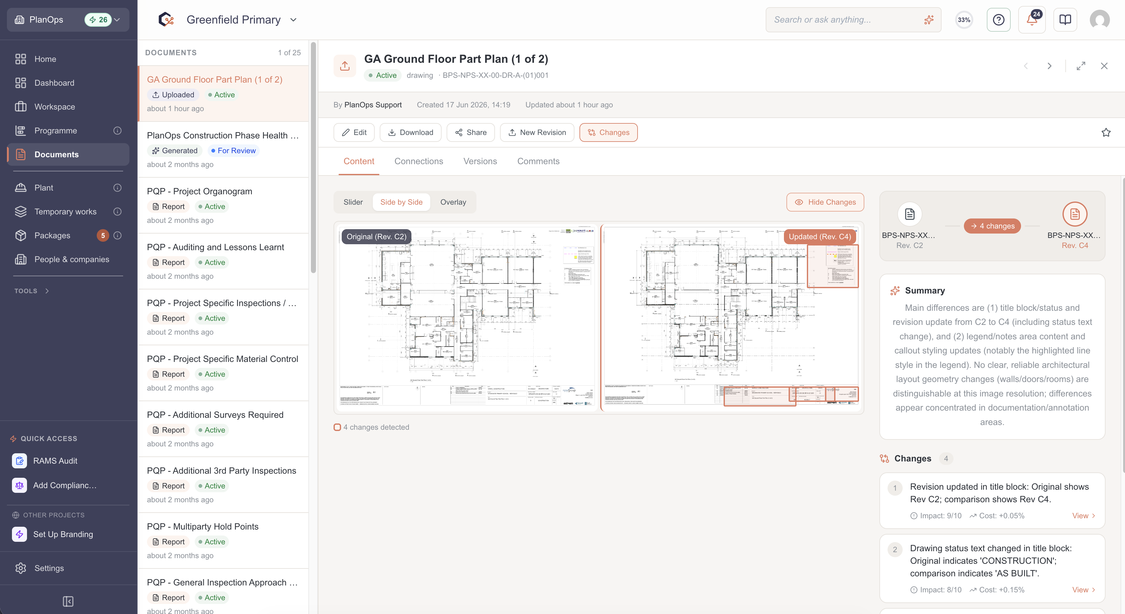Open the Content tab
The height and width of the screenshot is (614, 1125).
[359, 161]
